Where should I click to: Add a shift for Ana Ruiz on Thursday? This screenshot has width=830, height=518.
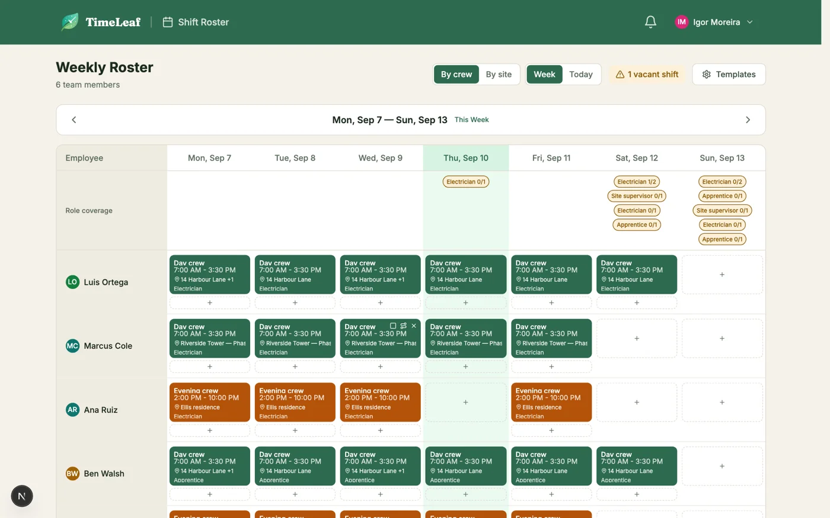(x=465, y=402)
